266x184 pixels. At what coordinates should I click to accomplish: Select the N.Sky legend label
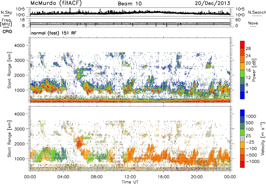click(6, 12)
